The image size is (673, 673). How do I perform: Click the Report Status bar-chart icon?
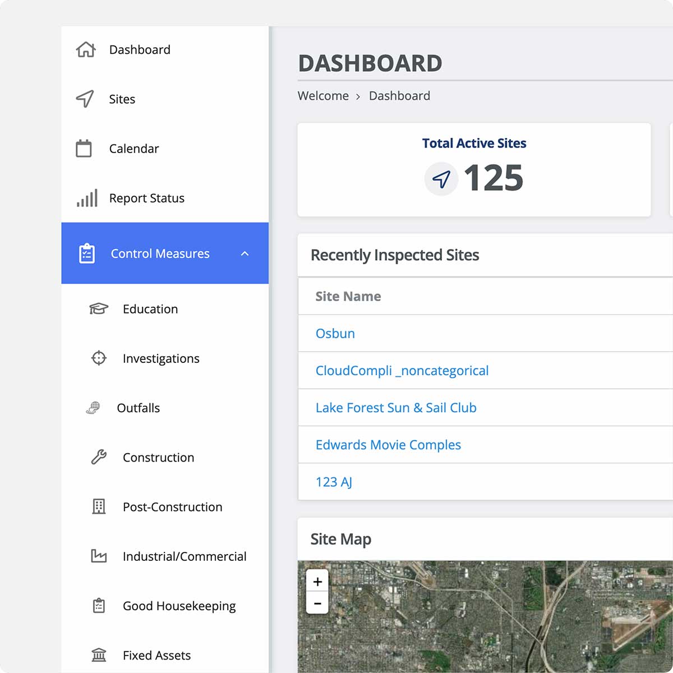(87, 198)
